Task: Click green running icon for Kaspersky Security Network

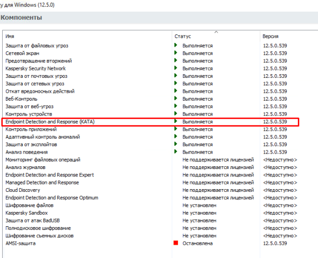Action: coord(176,68)
